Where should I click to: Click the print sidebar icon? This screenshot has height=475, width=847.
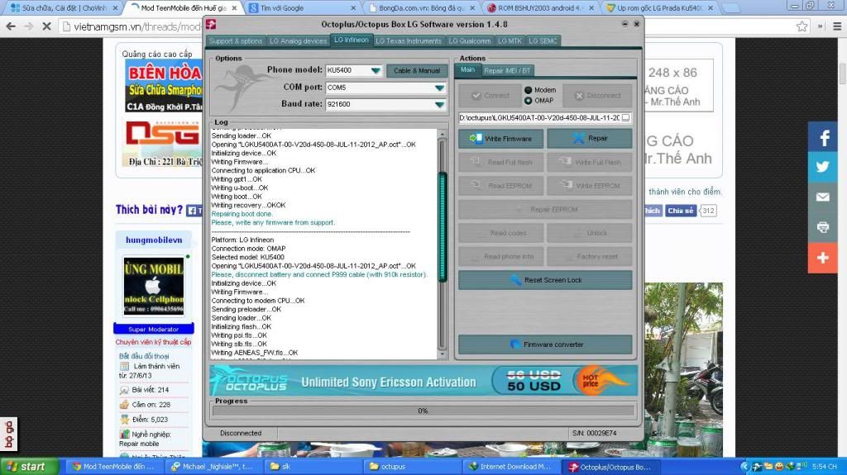[823, 227]
